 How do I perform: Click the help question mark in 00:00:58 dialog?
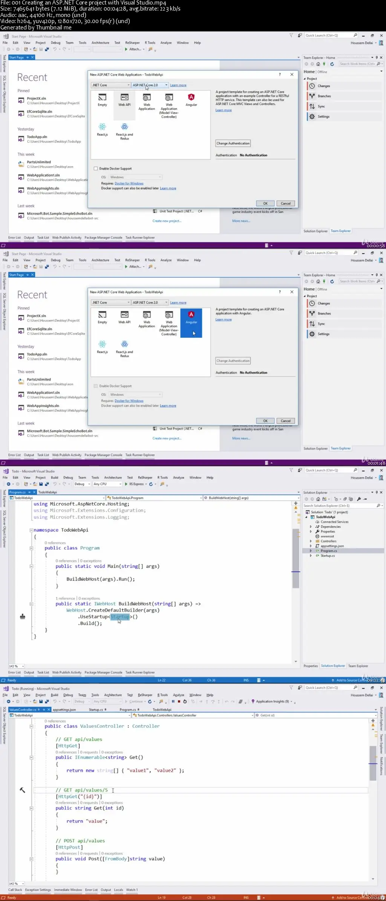[280, 75]
